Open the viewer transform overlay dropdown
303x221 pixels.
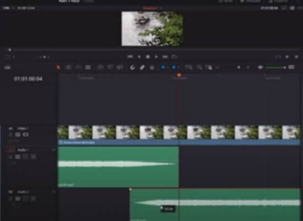pos(14,57)
